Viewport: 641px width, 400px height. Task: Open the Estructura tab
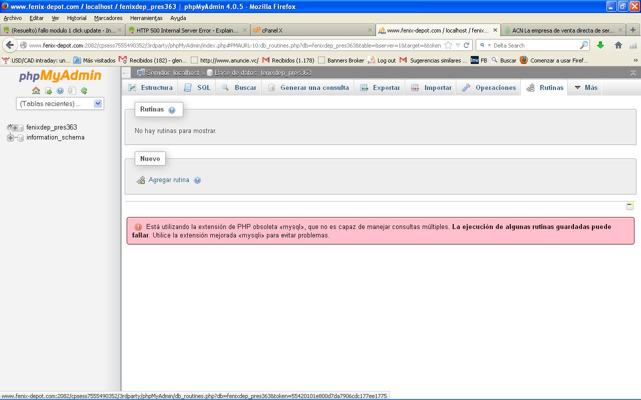tap(150, 87)
